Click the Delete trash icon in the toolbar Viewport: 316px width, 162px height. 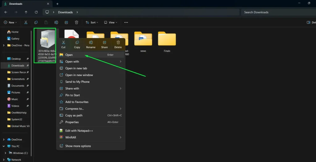pyautogui.click(x=77, y=22)
